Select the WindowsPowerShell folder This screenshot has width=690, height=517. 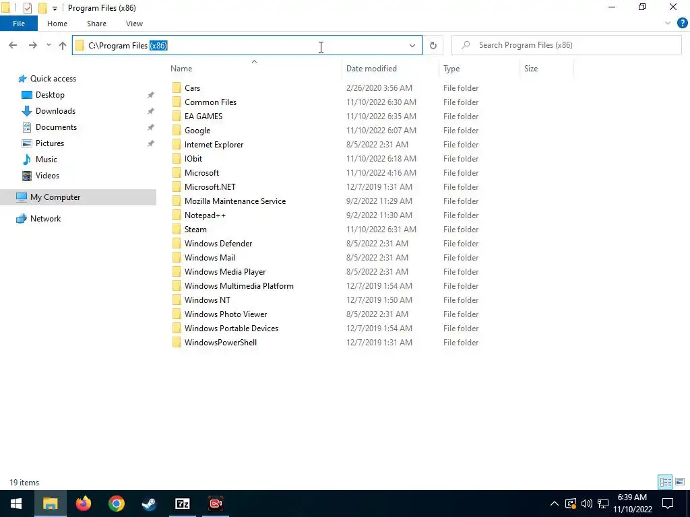220,343
